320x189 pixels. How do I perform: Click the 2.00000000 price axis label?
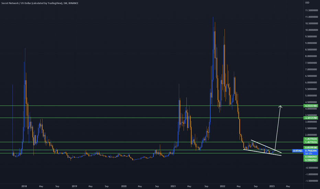click(311, 135)
